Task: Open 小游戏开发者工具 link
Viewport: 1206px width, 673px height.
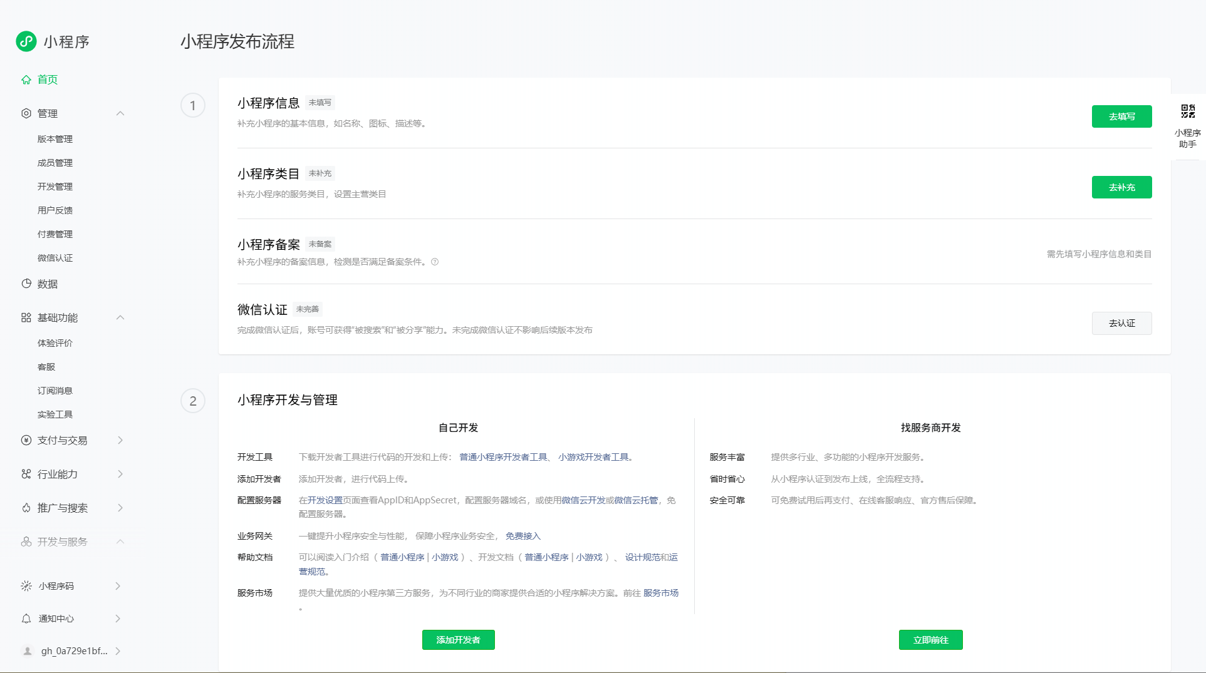Action: pos(593,457)
